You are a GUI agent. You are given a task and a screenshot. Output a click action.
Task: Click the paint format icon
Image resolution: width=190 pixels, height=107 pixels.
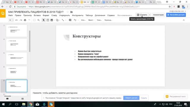click(x=29, y=20)
